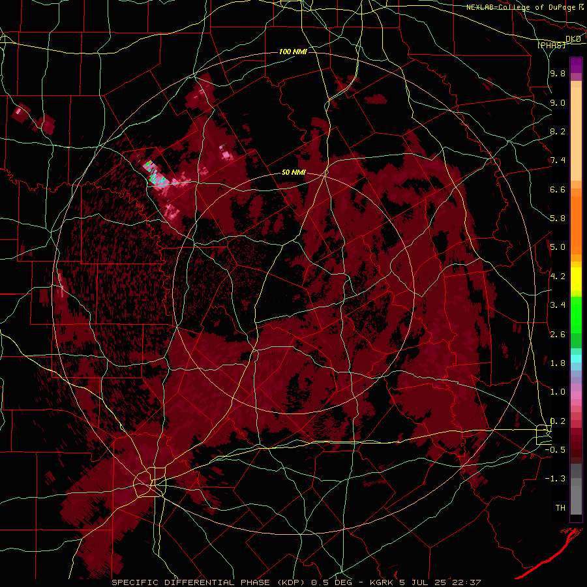
Task: Click the 9.0 value on the color scale
Action: (558, 102)
